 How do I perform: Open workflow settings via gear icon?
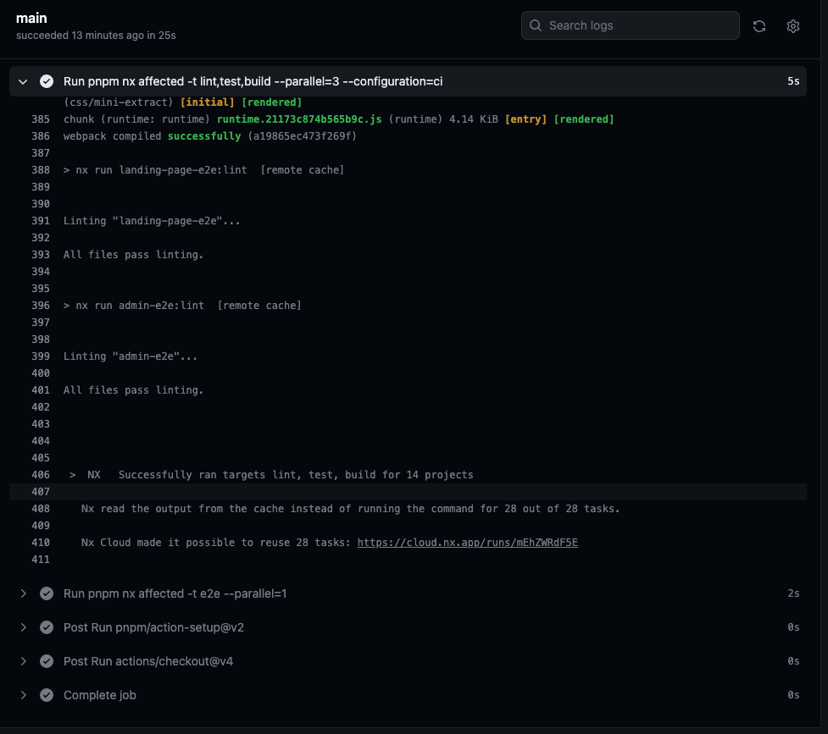(792, 25)
